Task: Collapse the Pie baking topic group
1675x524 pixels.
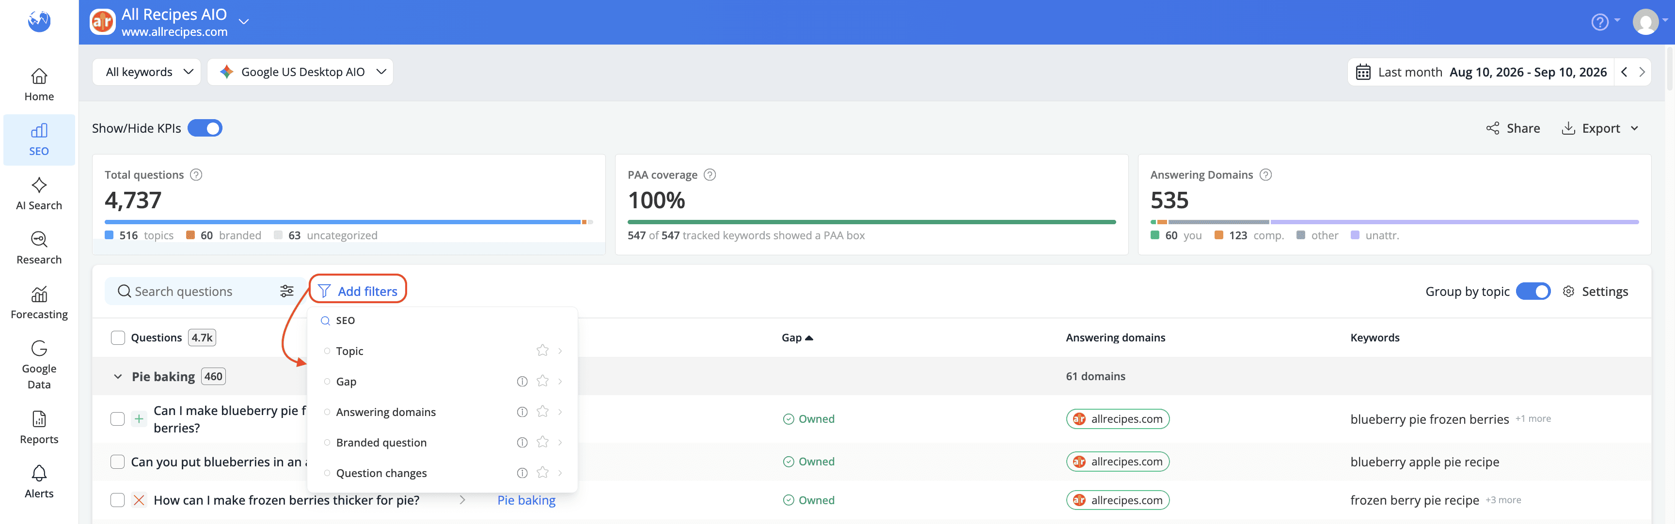Action: point(118,376)
